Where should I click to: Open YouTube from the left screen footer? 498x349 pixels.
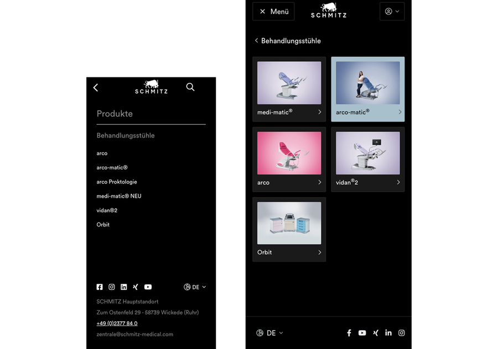148,287
